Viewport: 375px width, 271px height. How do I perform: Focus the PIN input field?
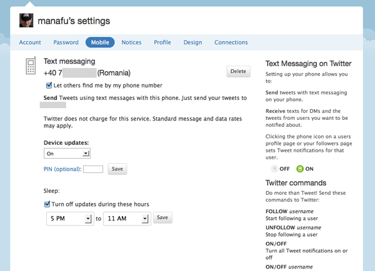[93, 169]
